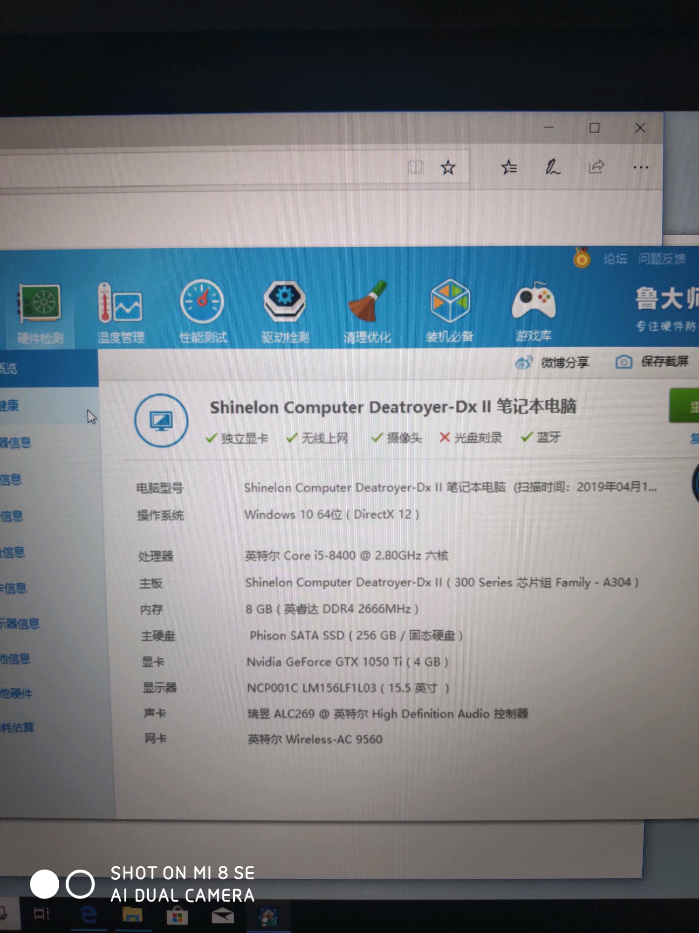Click the 光盘刻录 unsupported feature
This screenshot has width=699, height=933.
click(471, 438)
